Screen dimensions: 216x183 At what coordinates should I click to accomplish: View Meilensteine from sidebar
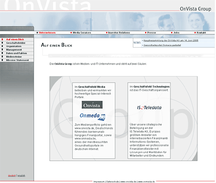click(x=14, y=57)
